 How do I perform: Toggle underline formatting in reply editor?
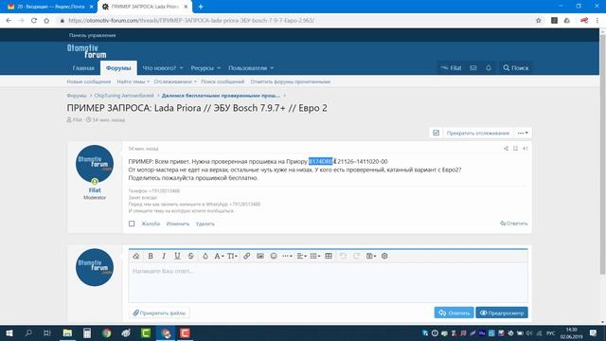(177, 256)
